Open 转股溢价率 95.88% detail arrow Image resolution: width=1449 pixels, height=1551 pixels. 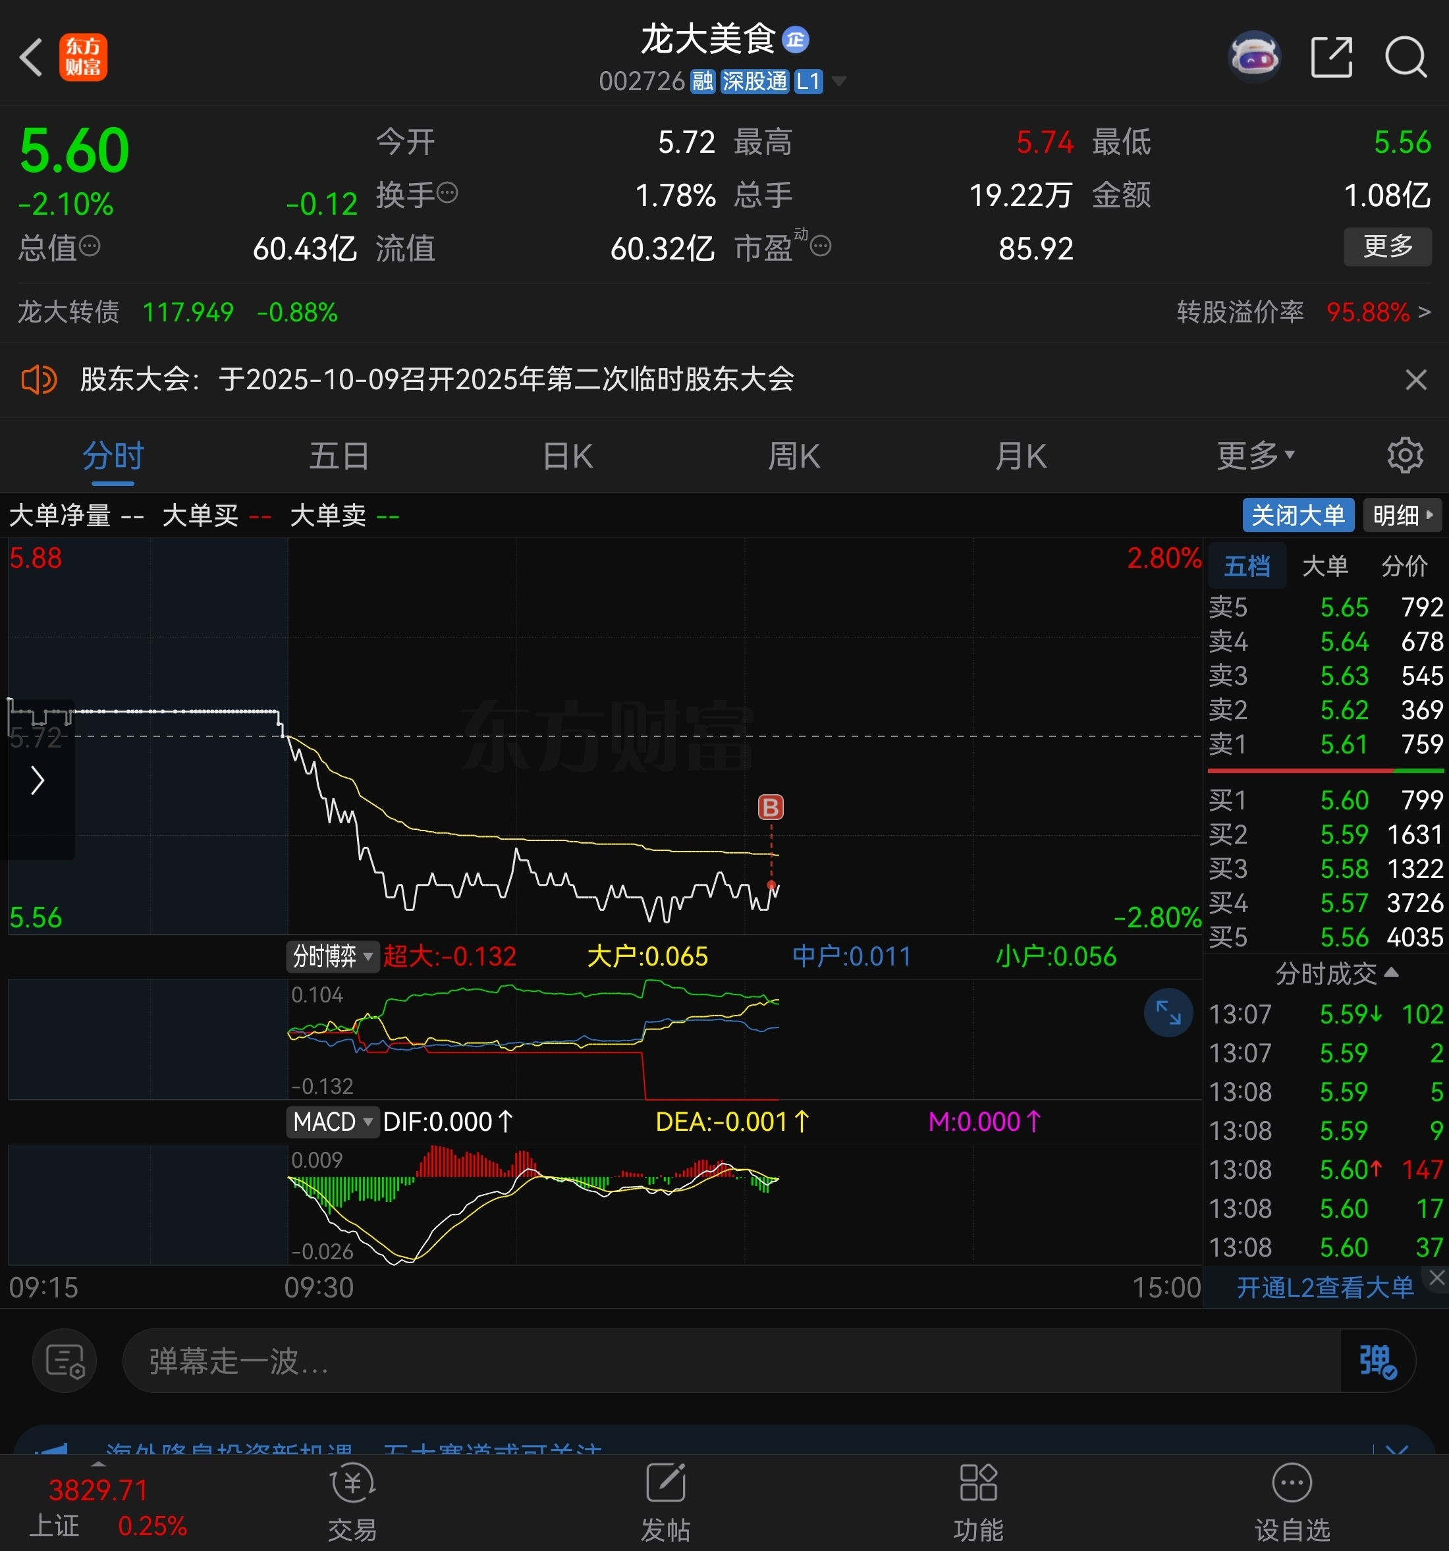(1424, 312)
